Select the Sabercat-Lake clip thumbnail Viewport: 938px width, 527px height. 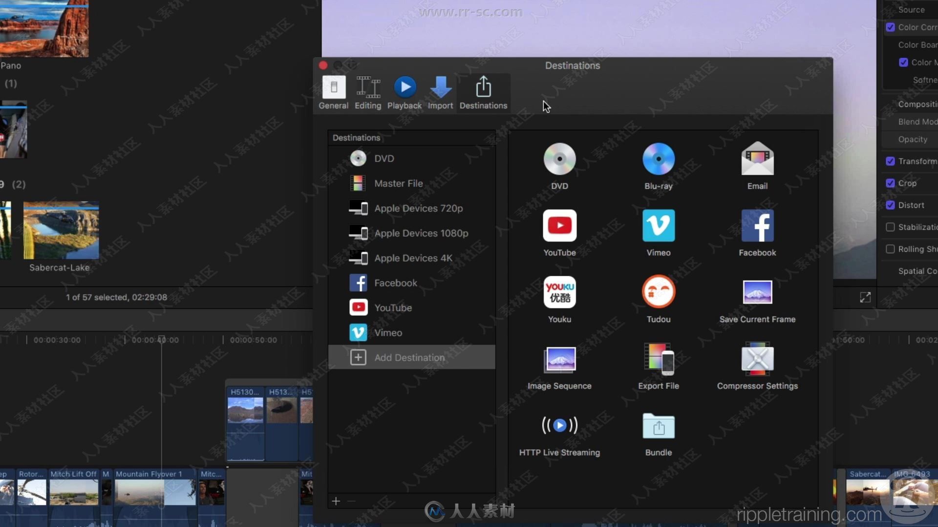coord(61,230)
